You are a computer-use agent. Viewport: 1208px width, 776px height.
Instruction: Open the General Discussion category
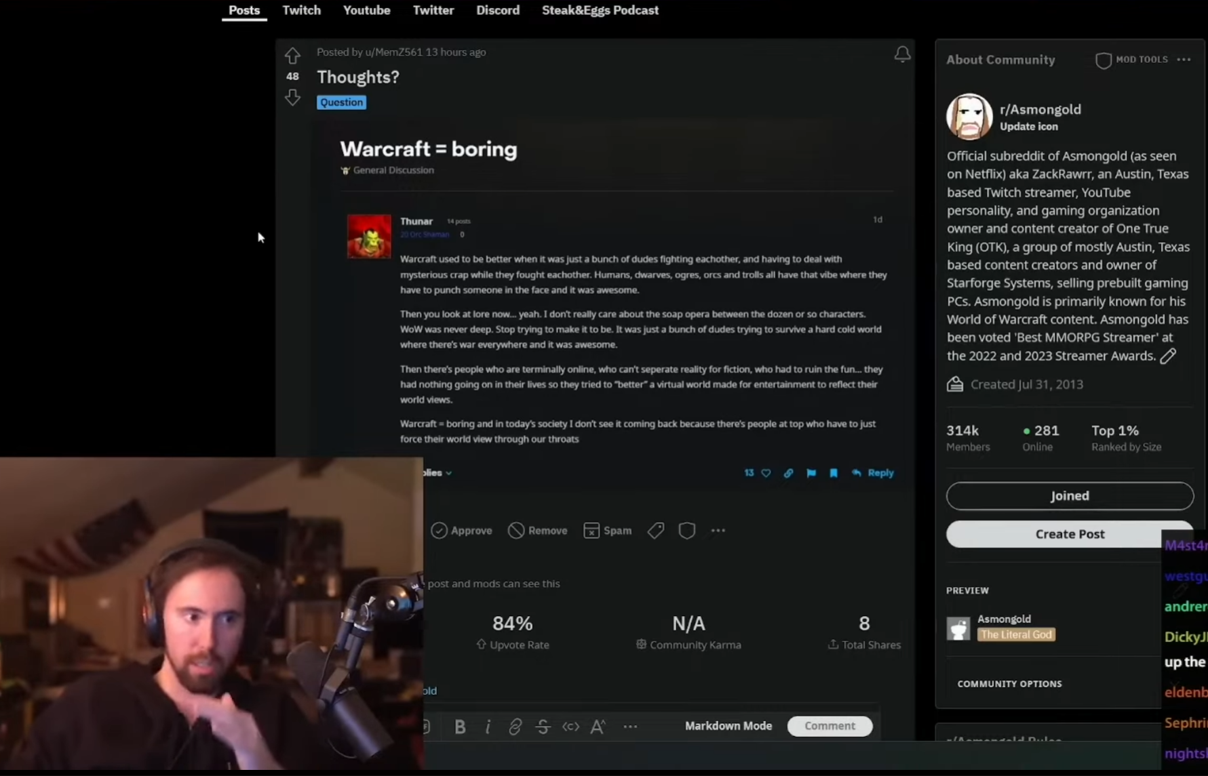(387, 170)
